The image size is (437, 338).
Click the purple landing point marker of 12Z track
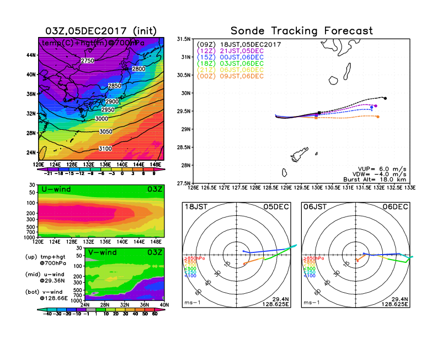[x=376, y=106]
